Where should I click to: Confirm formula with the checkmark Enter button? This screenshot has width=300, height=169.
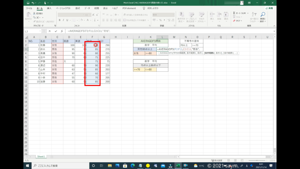(56, 31)
